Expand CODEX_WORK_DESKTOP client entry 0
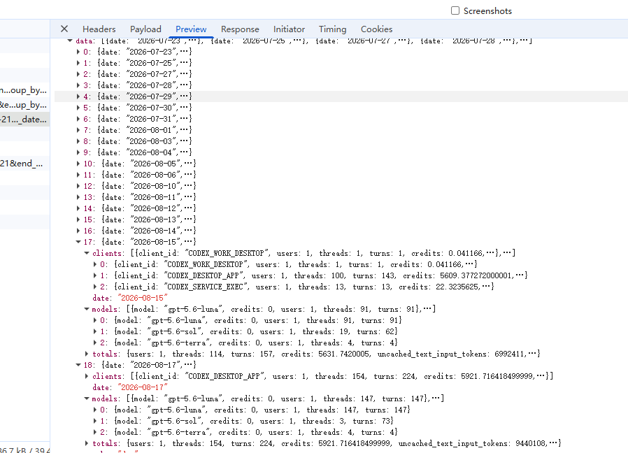This screenshot has height=453, width=628. pyautogui.click(x=95, y=264)
